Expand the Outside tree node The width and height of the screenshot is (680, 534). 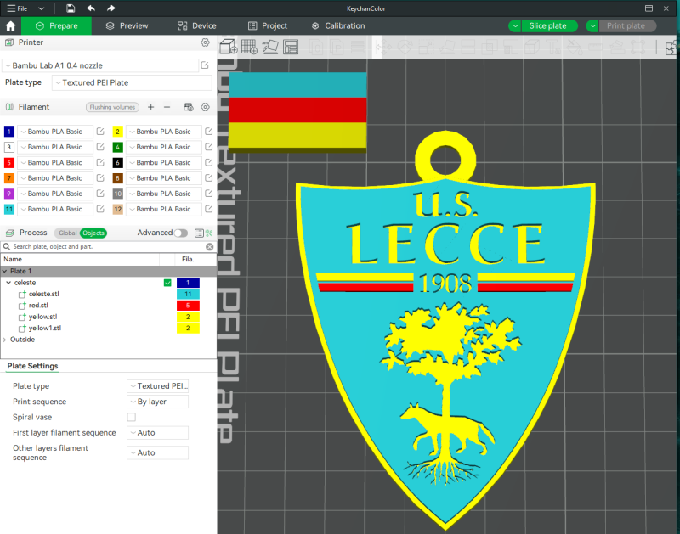(5, 340)
